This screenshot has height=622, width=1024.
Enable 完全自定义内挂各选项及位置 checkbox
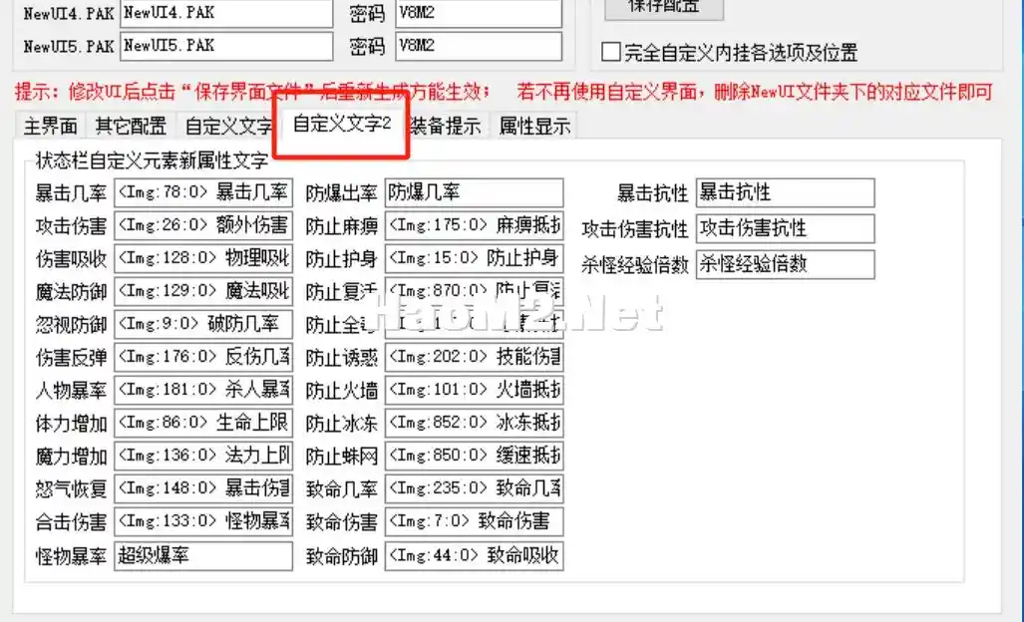point(611,52)
